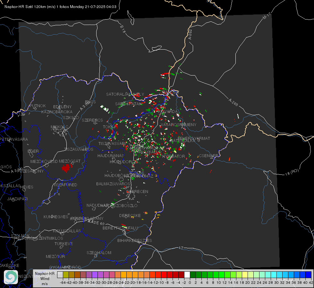Click the A-265 road label
Screen dimensions: 314x288
click(x=233, y=102)
